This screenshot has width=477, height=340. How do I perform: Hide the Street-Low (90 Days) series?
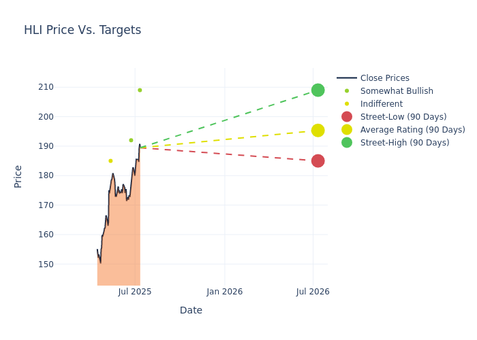[x=403, y=117]
